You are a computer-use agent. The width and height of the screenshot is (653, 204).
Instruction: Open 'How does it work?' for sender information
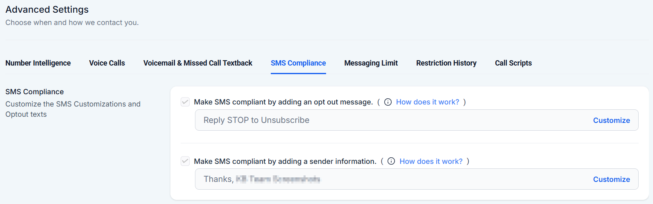pyautogui.click(x=431, y=161)
